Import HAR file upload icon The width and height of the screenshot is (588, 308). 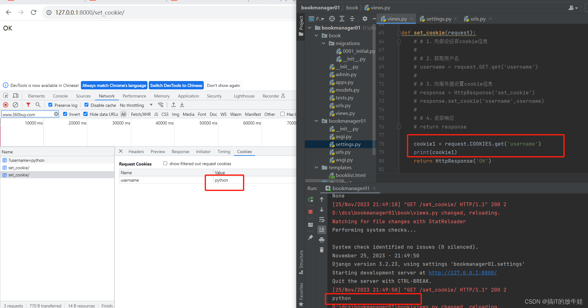pyautogui.click(x=174, y=105)
